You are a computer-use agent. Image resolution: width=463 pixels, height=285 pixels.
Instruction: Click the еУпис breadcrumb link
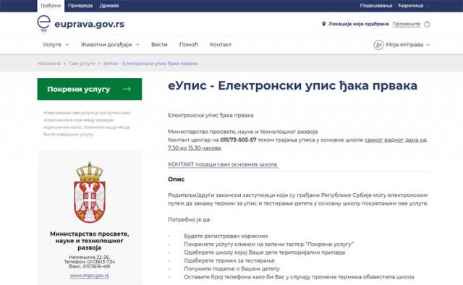[150, 64]
